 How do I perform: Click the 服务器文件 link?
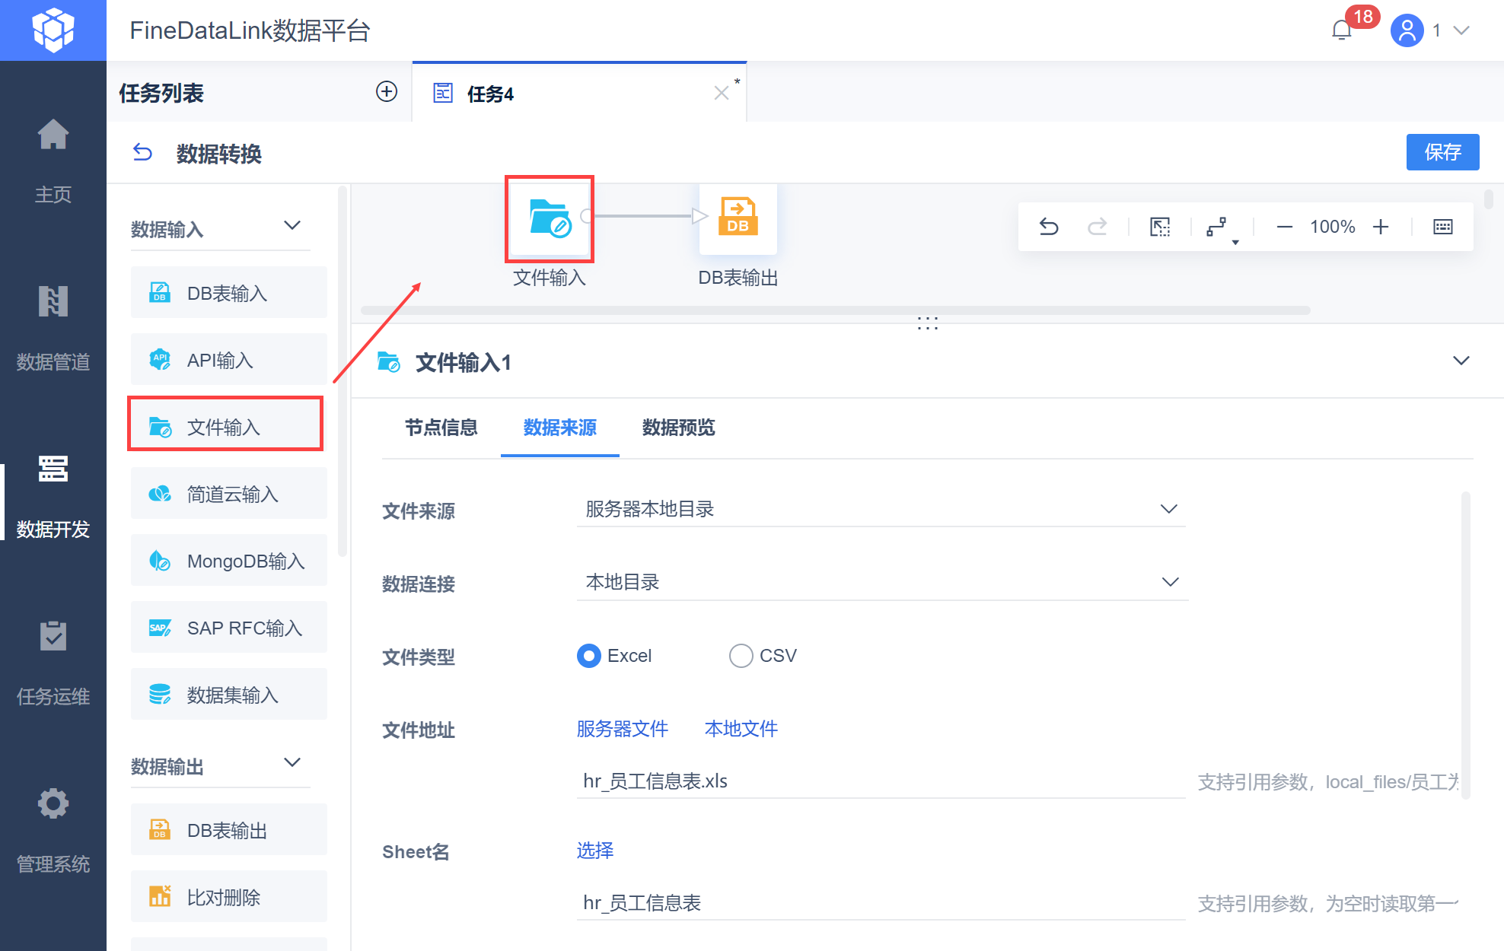(622, 729)
